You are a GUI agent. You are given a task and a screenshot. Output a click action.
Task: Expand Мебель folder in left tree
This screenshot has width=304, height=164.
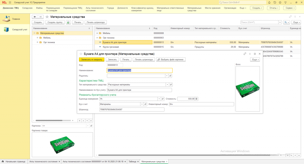click(x=37, y=38)
